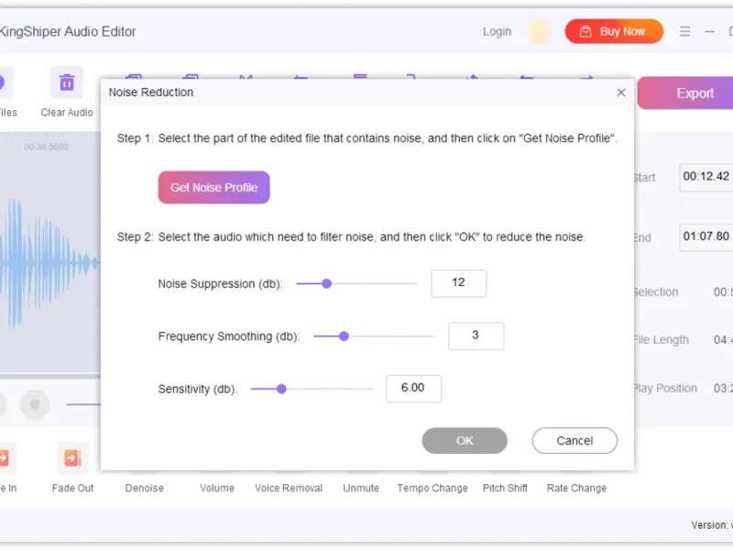Confirm noise reduction with OK button
The height and width of the screenshot is (550, 733).
(x=465, y=441)
